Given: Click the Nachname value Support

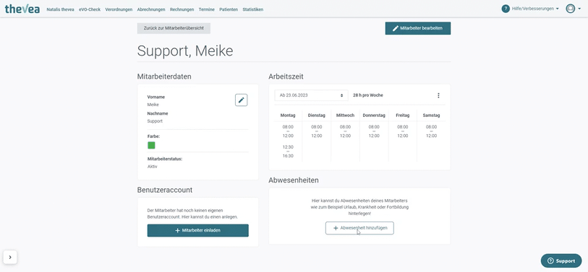Looking at the screenshot, I should (x=155, y=121).
